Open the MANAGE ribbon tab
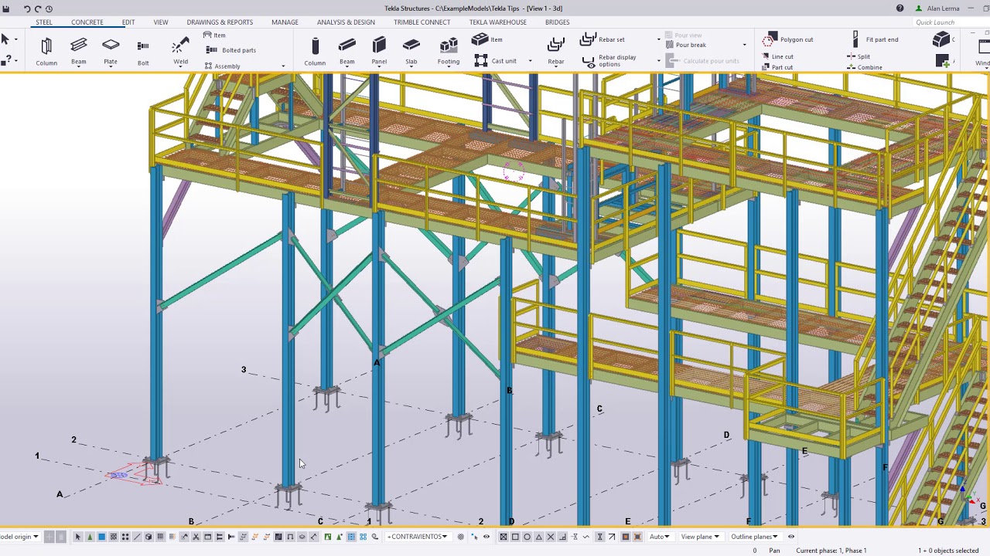The height and width of the screenshot is (556, 990). tap(285, 22)
